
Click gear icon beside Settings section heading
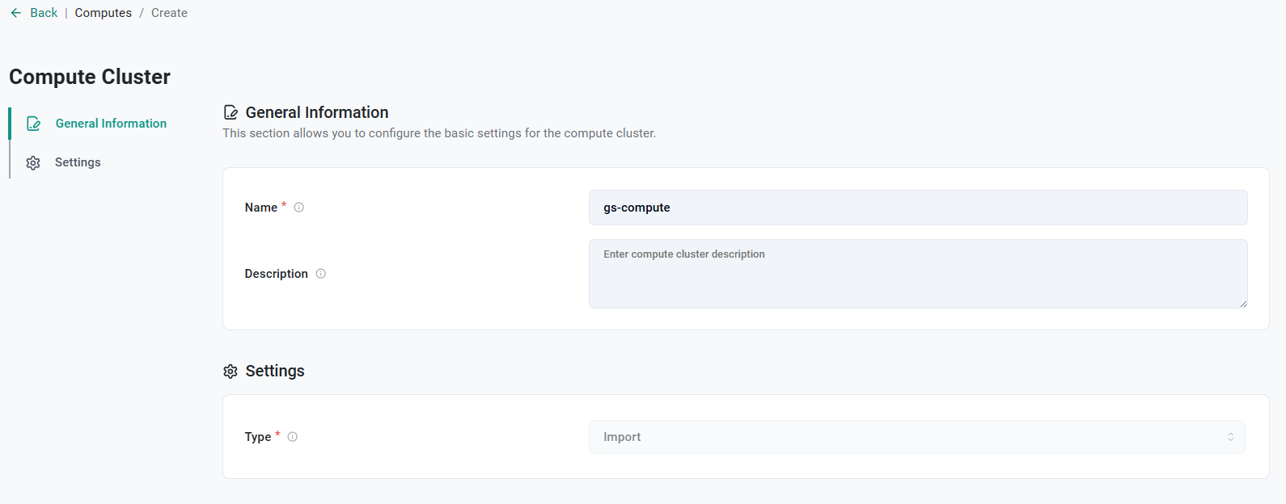tap(231, 372)
